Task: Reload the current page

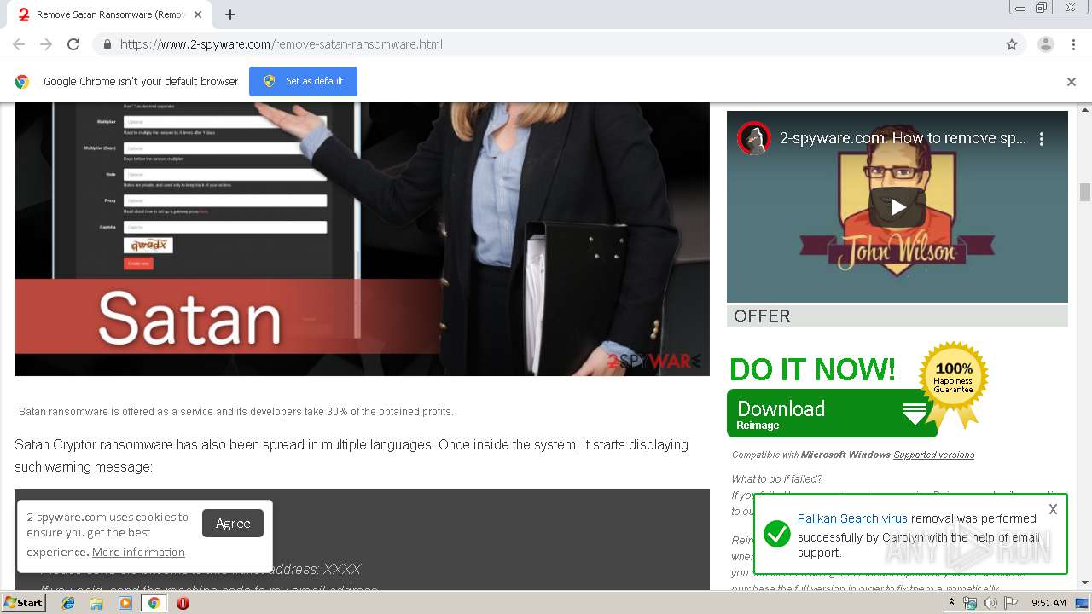Action: (73, 44)
